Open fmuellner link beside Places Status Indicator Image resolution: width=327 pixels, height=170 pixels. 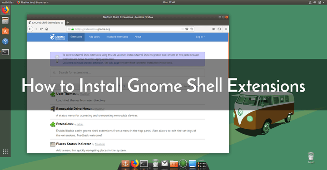point(100,144)
